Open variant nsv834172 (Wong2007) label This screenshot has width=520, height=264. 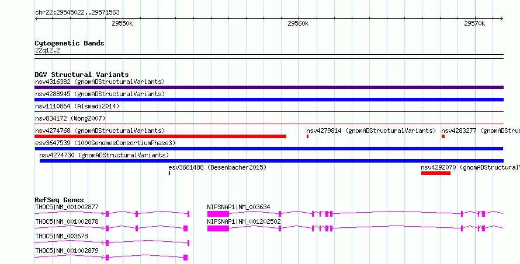pos(70,118)
